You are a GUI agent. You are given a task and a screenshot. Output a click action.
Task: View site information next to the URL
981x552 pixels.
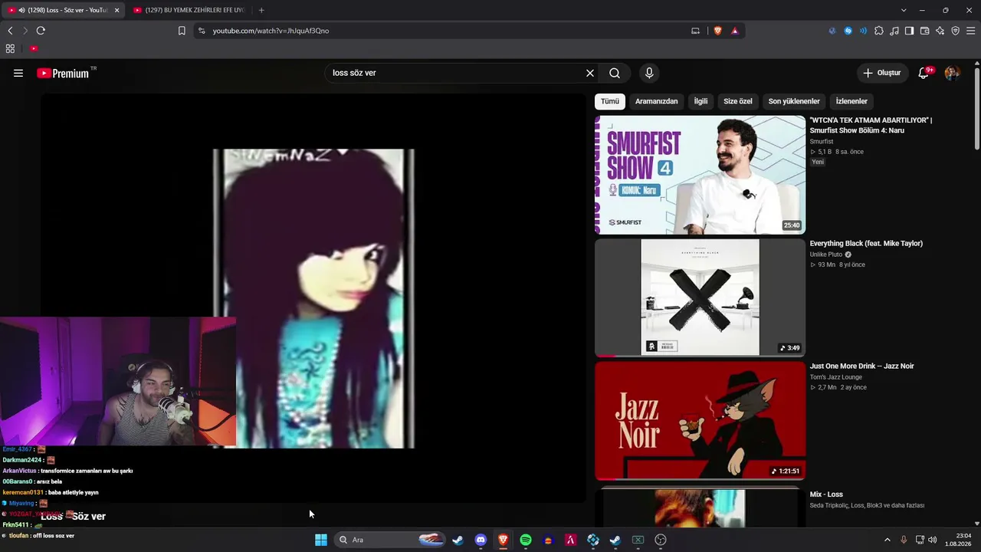tap(202, 31)
